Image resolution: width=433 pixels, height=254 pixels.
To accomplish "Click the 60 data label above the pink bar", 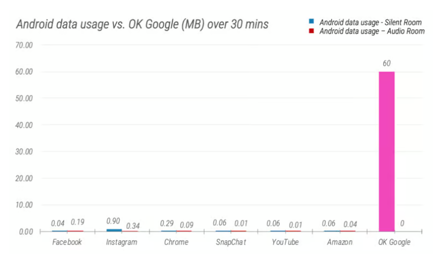I will click(386, 63).
